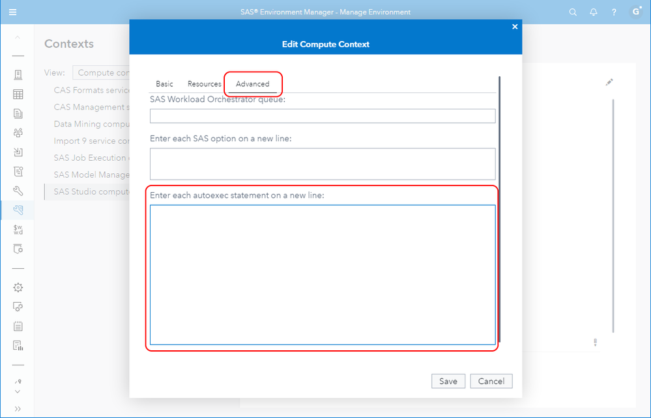The height and width of the screenshot is (418, 651).
Task: Select the Advanced tab
Action: 252,84
